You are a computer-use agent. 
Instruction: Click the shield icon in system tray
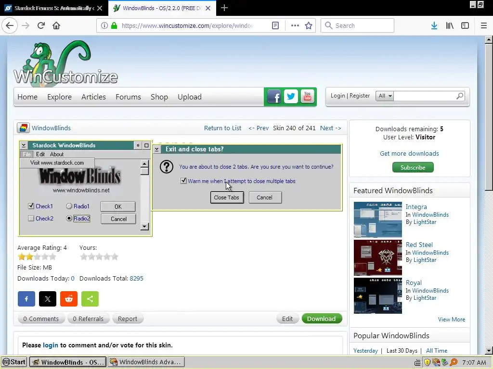(x=427, y=362)
